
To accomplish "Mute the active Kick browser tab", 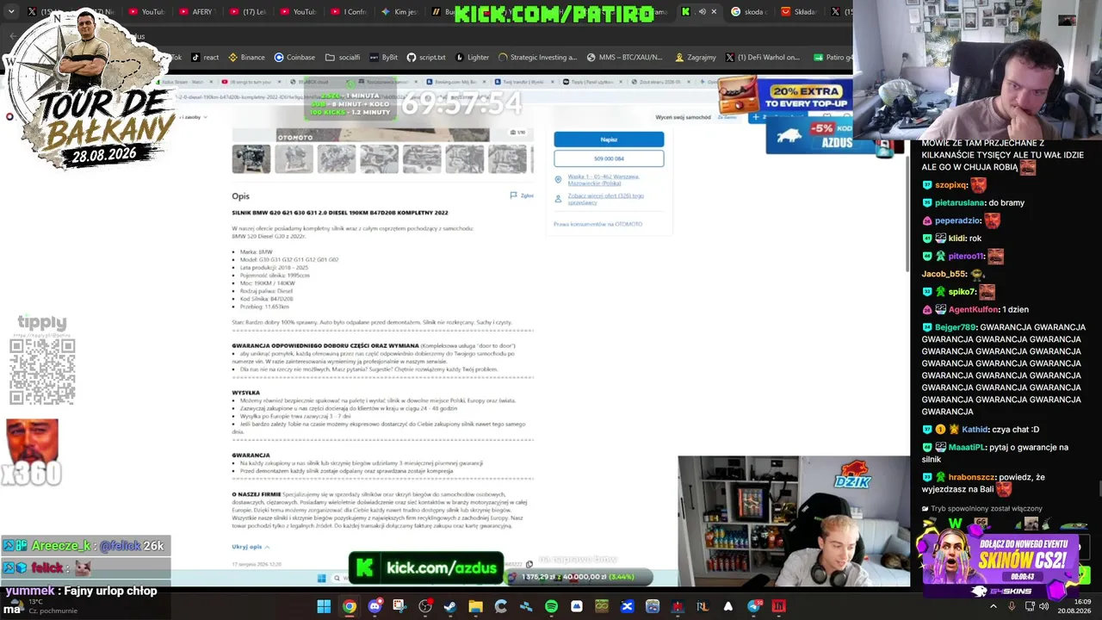I will tap(702, 12).
